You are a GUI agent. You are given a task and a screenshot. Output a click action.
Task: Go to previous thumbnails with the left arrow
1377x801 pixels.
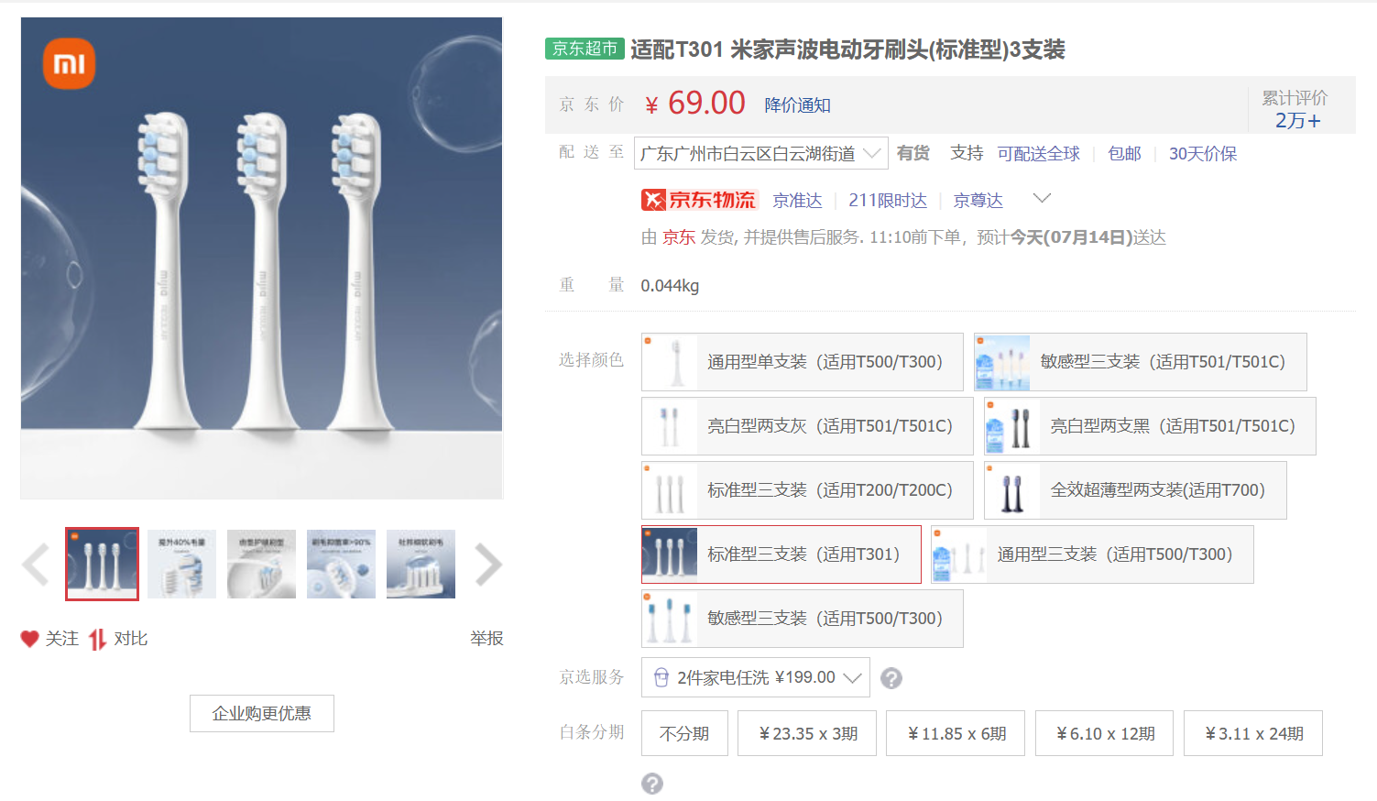click(x=36, y=565)
